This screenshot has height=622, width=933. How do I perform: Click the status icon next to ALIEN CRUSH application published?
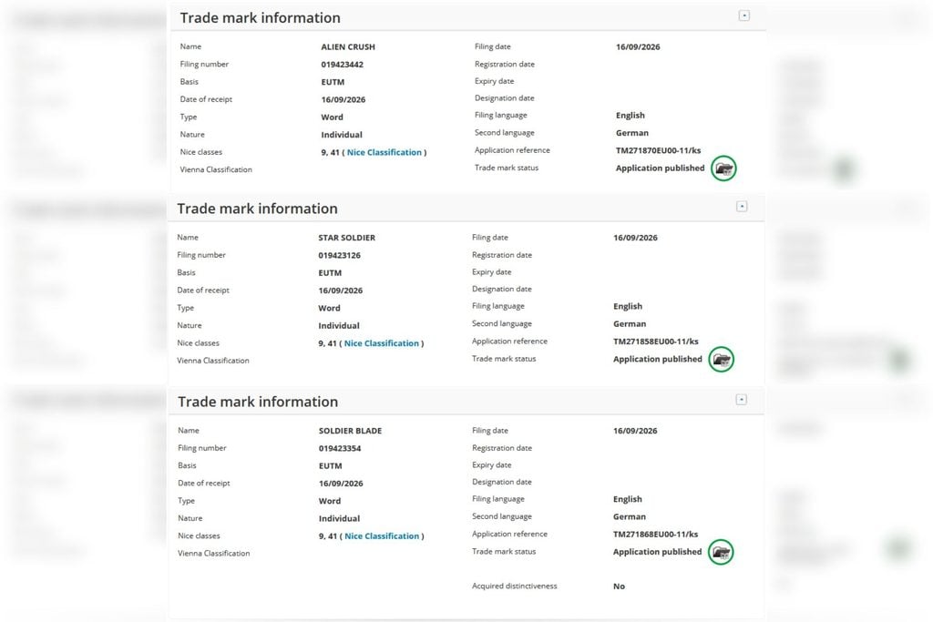[723, 168]
